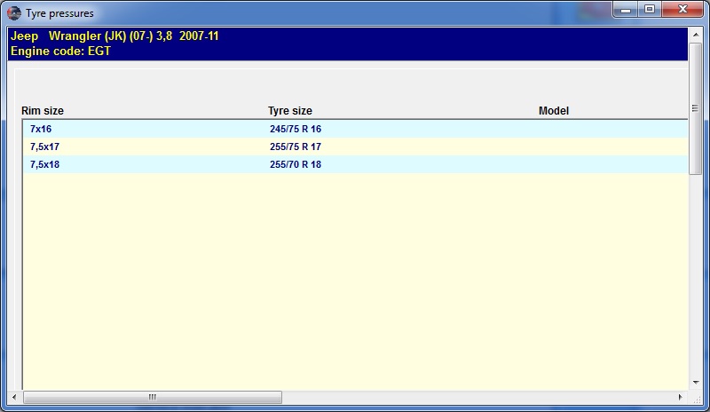This screenshot has width=710, height=412.
Task: Click the 245/75 R 16 tyre size
Action: point(296,129)
